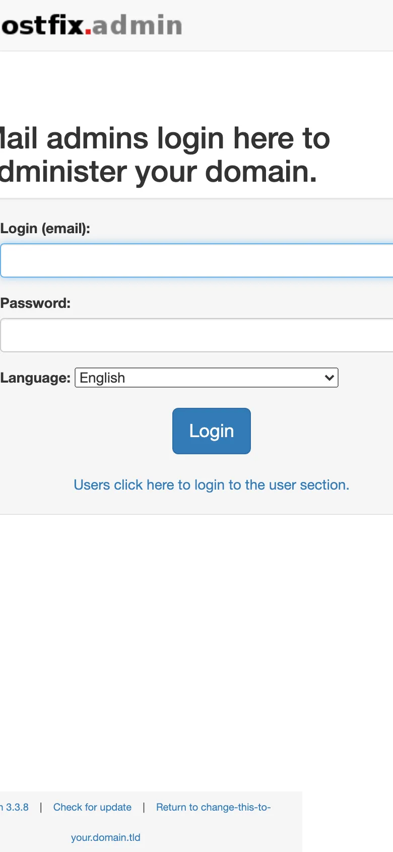Click the Language label text
Viewport: 393px width, 852px height.
click(35, 378)
